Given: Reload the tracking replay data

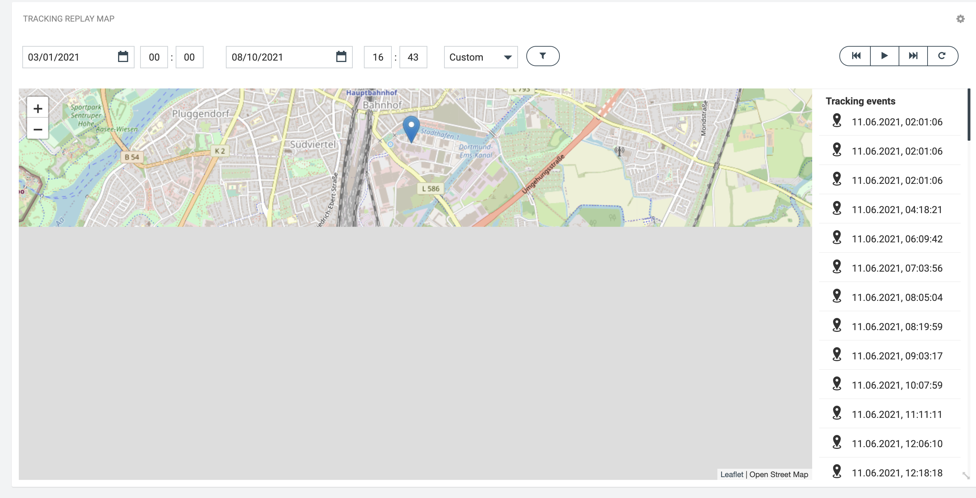Looking at the screenshot, I should pyautogui.click(x=942, y=56).
